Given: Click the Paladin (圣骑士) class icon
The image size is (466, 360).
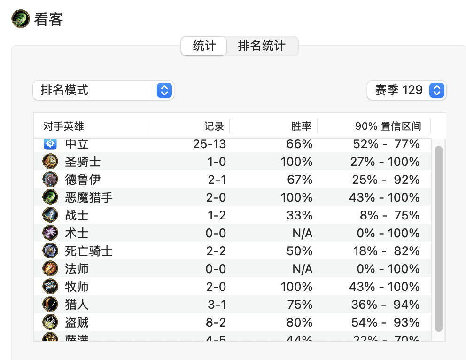Looking at the screenshot, I should pos(50,161).
